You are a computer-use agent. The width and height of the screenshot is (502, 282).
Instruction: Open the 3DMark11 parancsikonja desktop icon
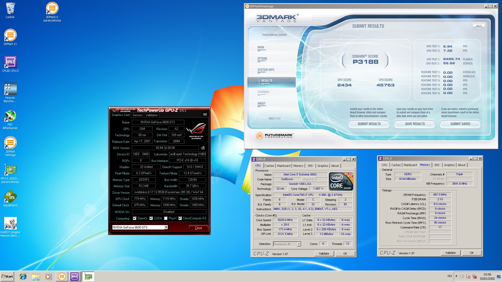pyautogui.click(x=52, y=12)
